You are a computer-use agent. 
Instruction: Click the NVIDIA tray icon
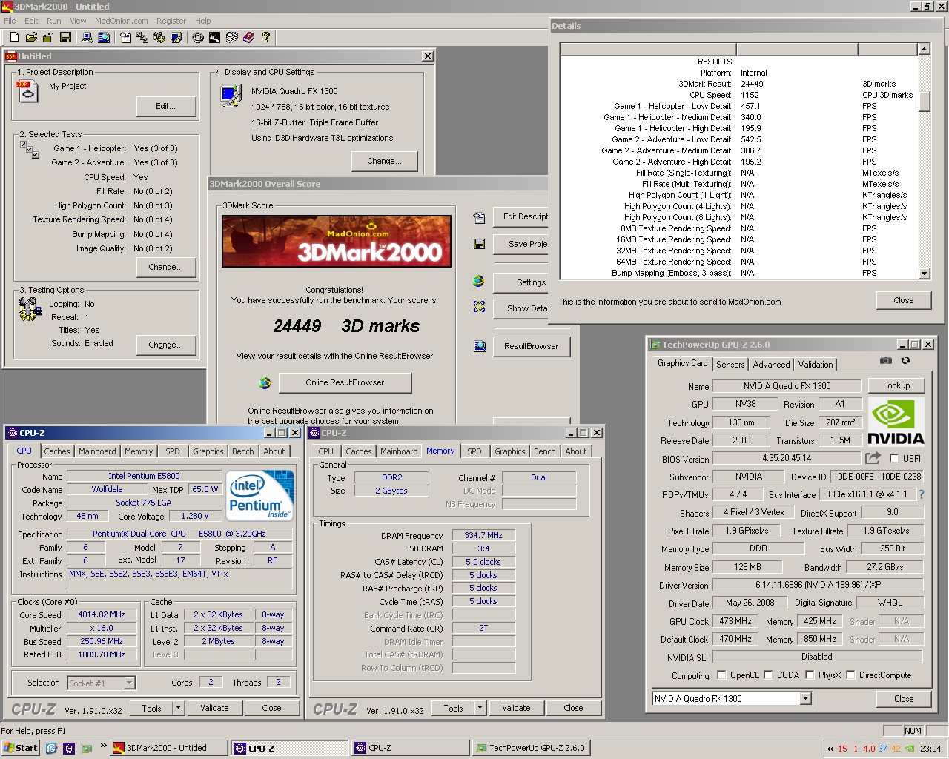(x=910, y=749)
